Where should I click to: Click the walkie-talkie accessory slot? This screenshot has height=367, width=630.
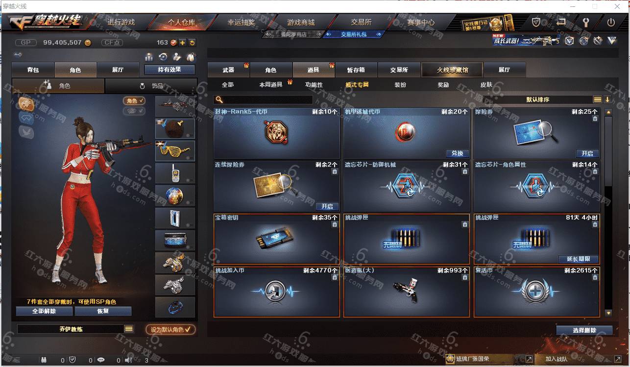point(175,173)
